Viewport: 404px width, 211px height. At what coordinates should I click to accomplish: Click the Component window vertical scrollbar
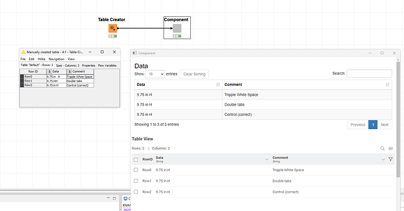click(398, 119)
